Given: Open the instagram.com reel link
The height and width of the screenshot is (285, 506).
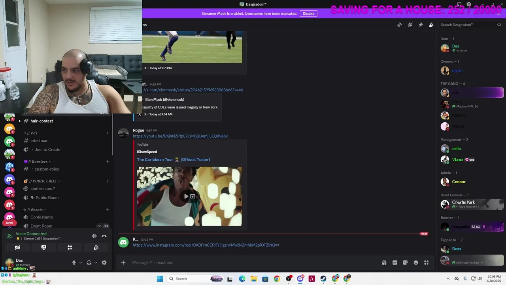Looking at the screenshot, I should (x=206, y=245).
